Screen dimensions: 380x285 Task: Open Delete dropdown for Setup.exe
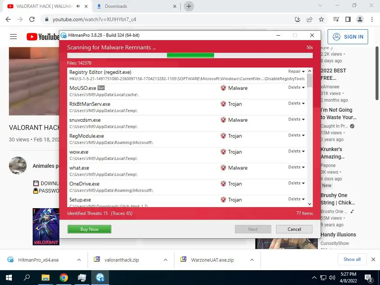[x=297, y=199]
